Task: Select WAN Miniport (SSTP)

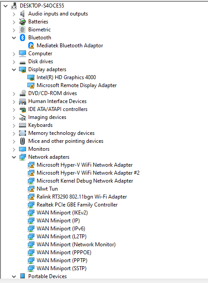Action: pos(61,268)
